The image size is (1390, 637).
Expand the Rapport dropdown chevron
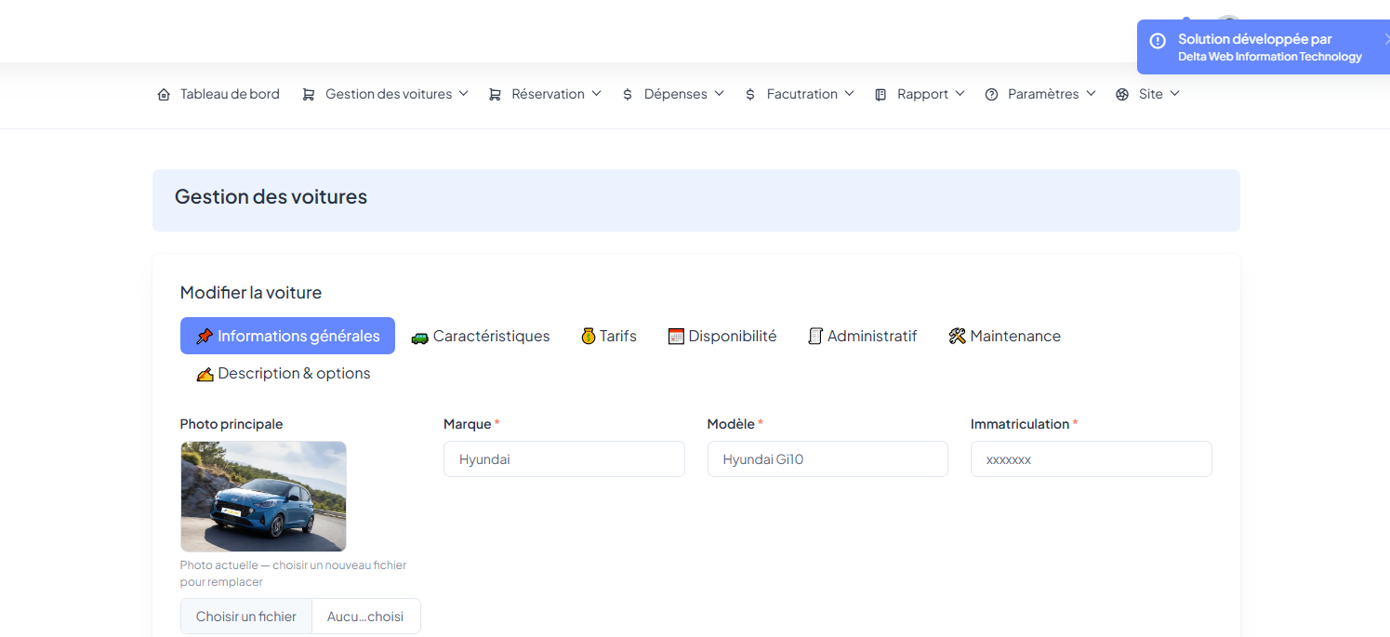click(960, 94)
